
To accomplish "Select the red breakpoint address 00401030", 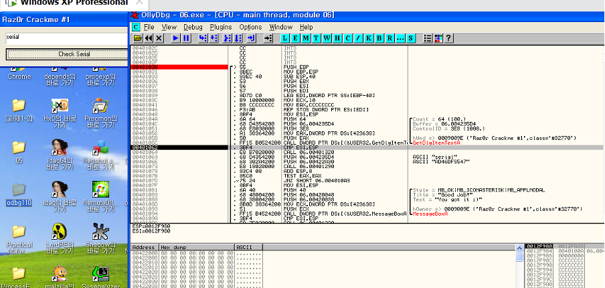I will (179, 67).
